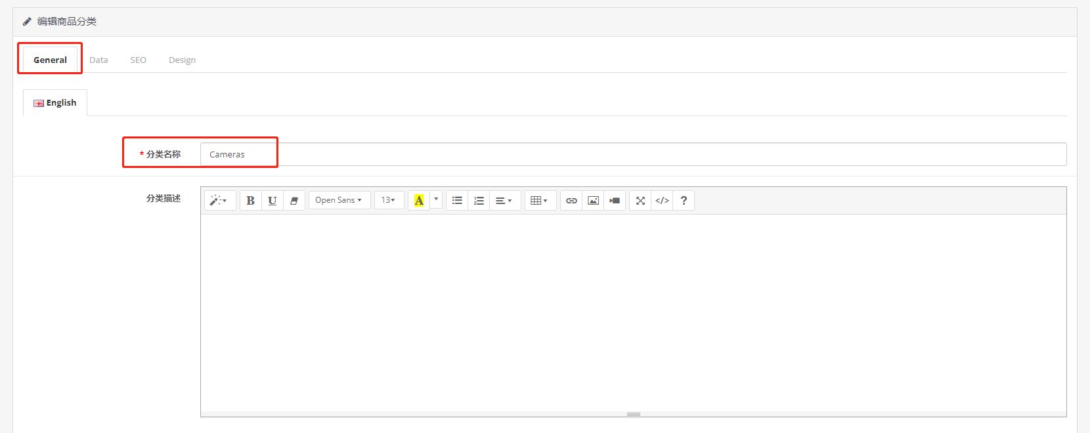Toggle fullscreen editor mode
The width and height of the screenshot is (1090, 433).
pyautogui.click(x=640, y=201)
